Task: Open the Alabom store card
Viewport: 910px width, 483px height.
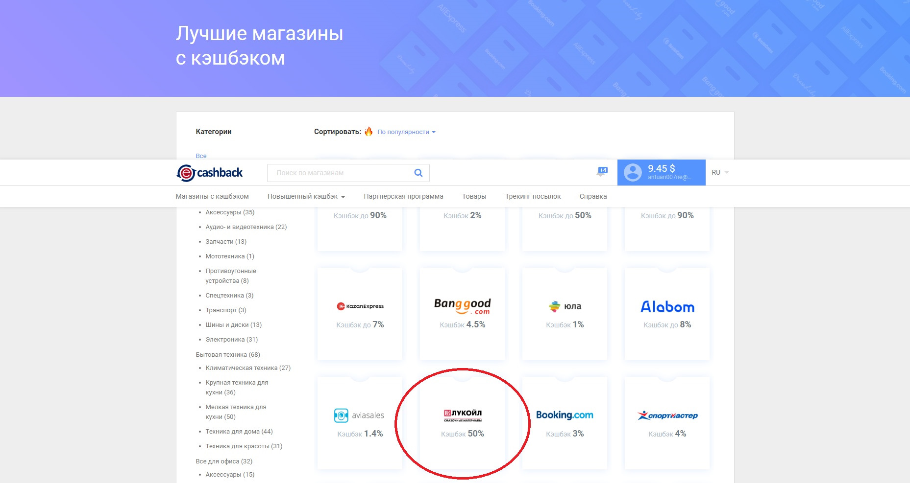Action: point(667,314)
